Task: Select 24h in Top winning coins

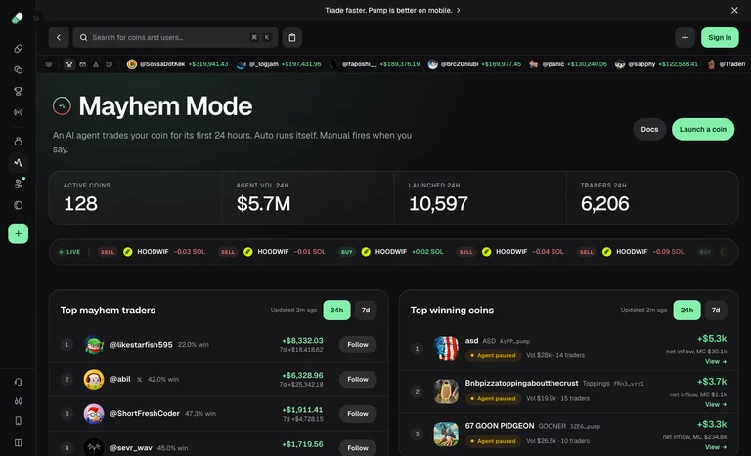Action: [686, 311]
